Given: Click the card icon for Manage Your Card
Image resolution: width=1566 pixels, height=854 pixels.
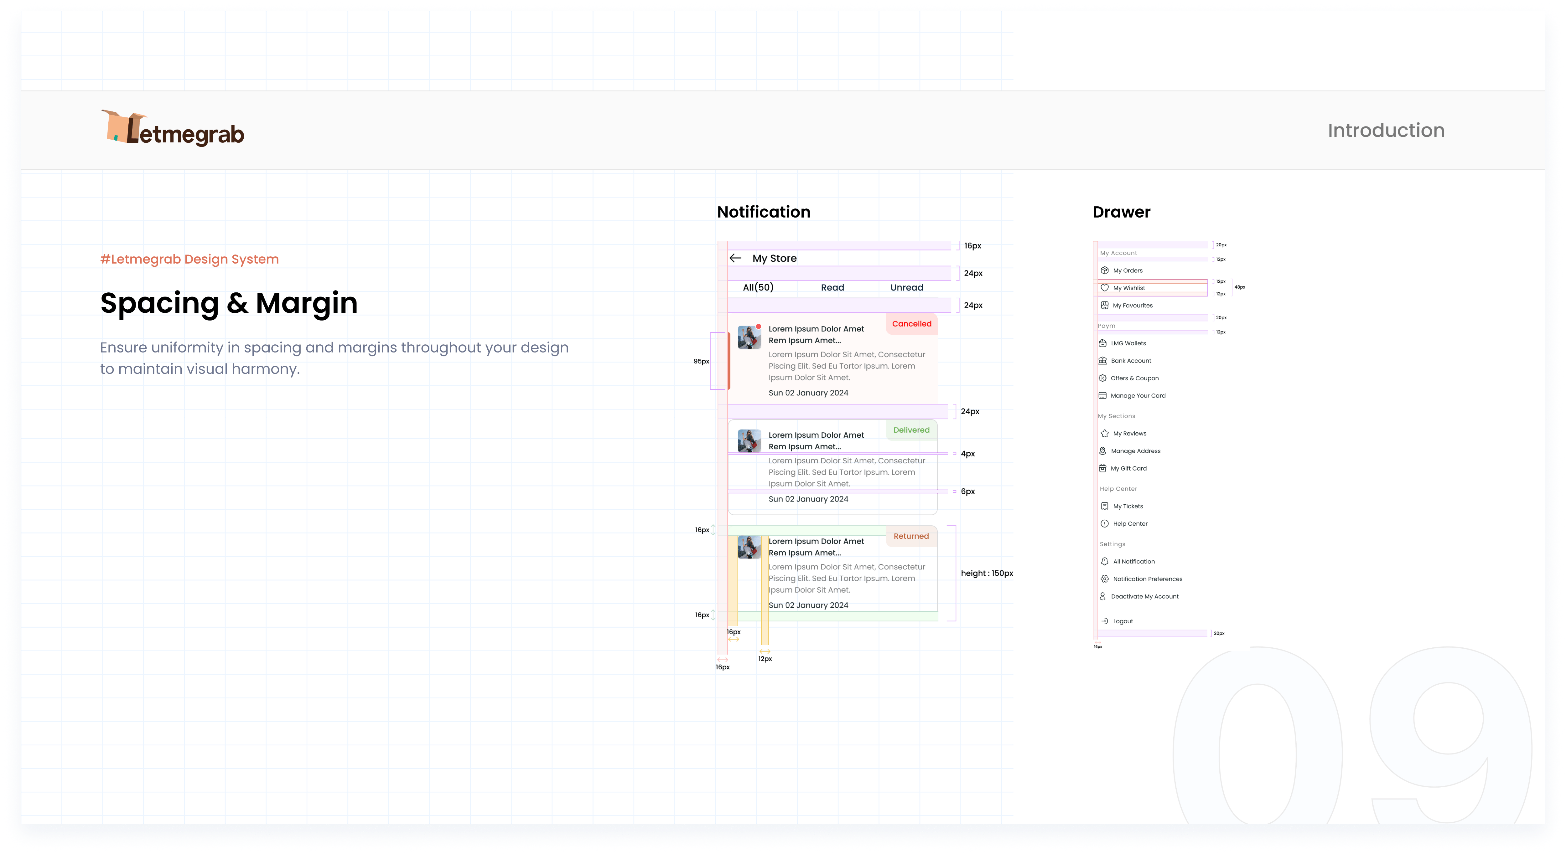Looking at the screenshot, I should click(x=1103, y=396).
